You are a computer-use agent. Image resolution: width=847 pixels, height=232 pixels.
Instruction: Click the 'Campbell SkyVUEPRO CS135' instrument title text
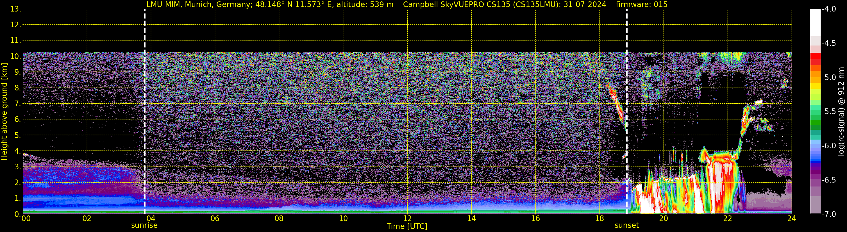pos(457,4)
